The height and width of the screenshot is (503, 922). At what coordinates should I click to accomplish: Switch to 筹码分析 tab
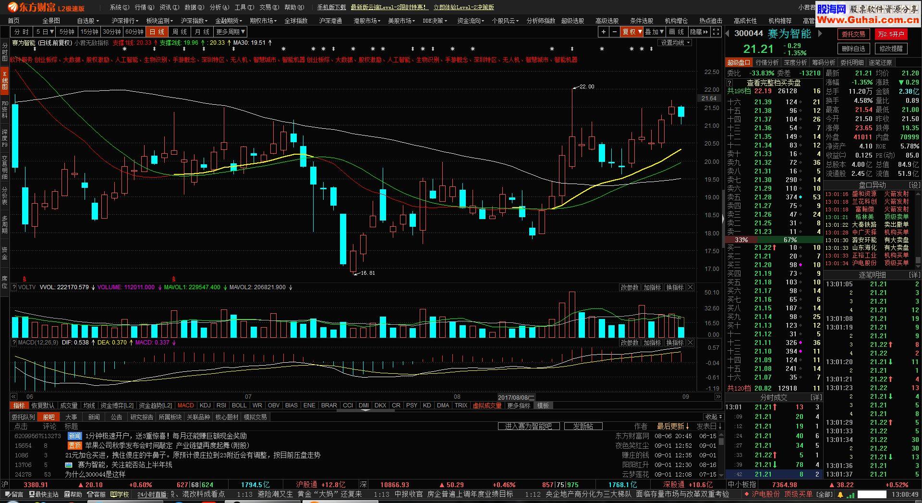[x=824, y=62]
